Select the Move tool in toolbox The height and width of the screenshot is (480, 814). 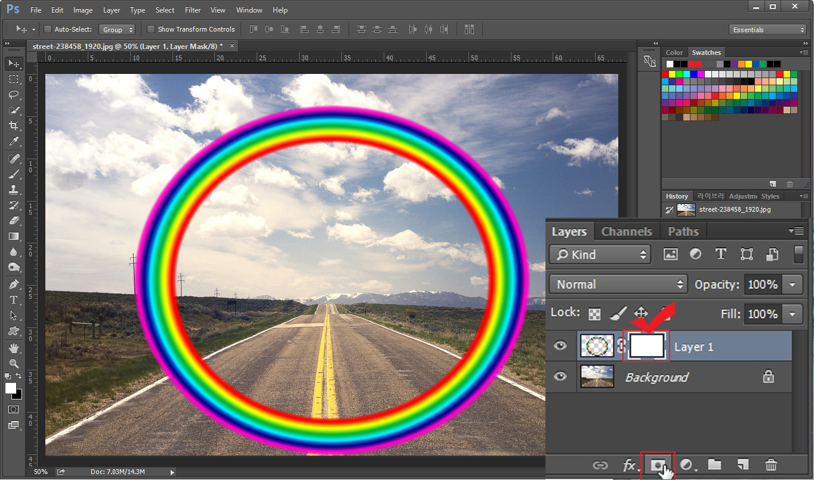click(14, 63)
